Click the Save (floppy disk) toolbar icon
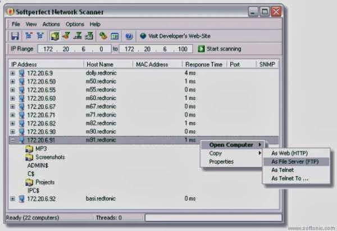The width and height of the screenshot is (337, 231). point(15,36)
